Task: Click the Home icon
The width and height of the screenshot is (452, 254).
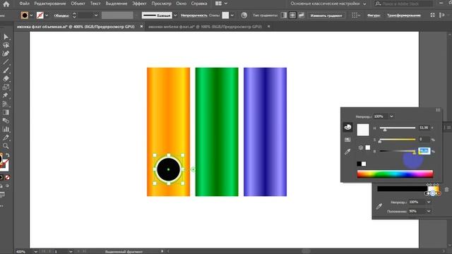Action: tap(6, 4)
